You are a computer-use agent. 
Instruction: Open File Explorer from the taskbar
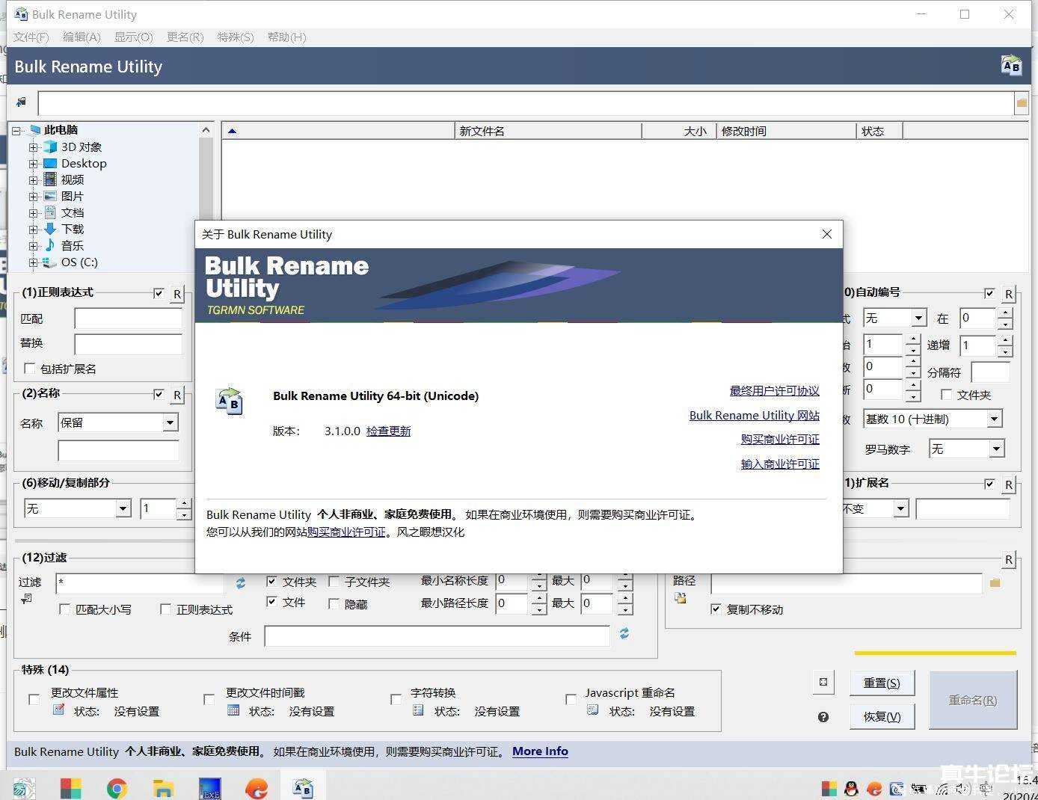click(163, 788)
